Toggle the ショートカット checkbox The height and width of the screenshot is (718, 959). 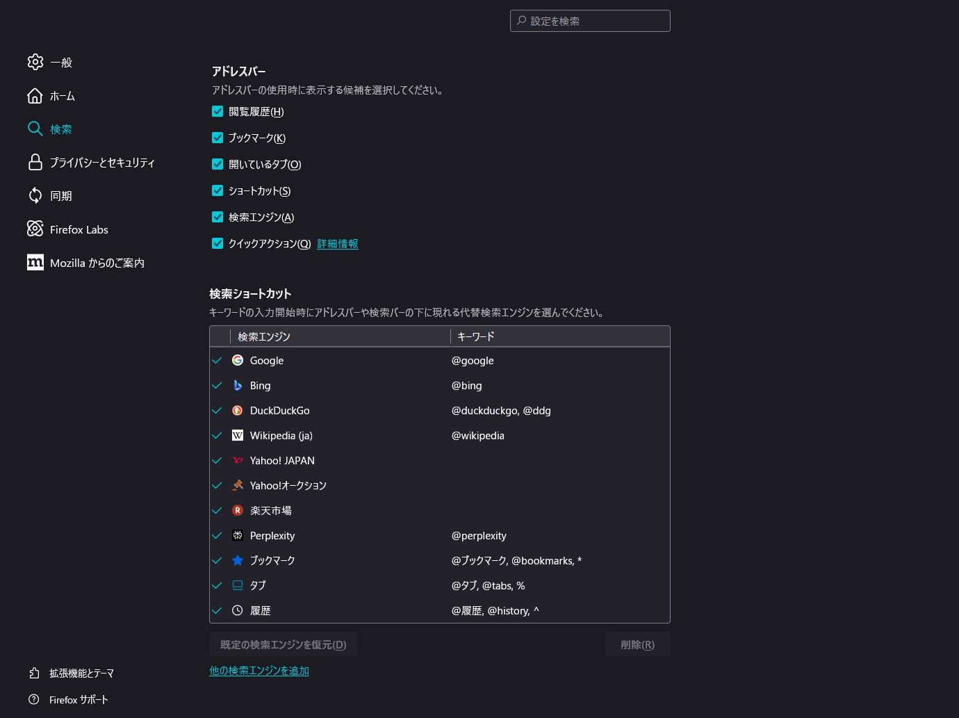point(218,190)
